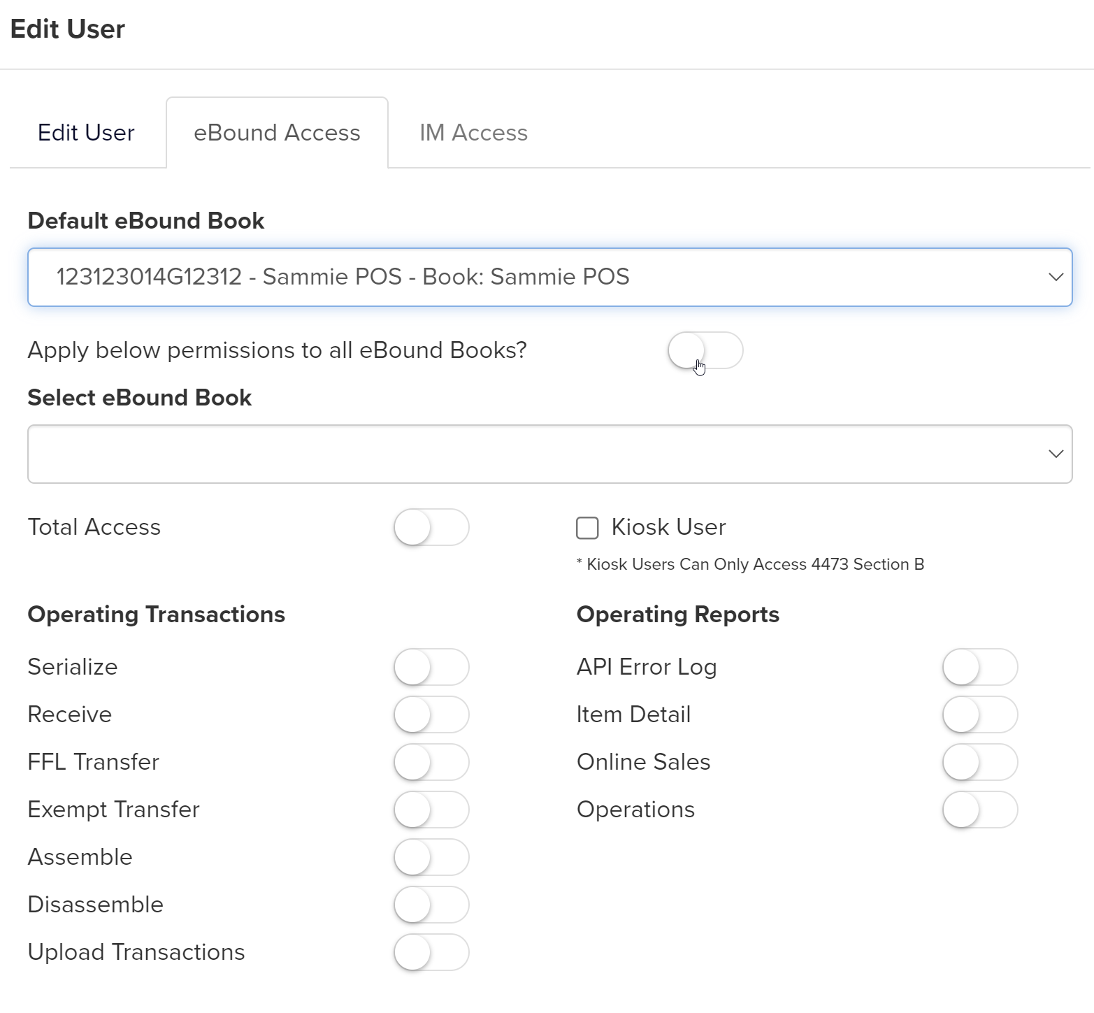Screen dimensions: 1094x1013
Task: Toggle the Disassemble permission
Action: pyautogui.click(x=431, y=905)
